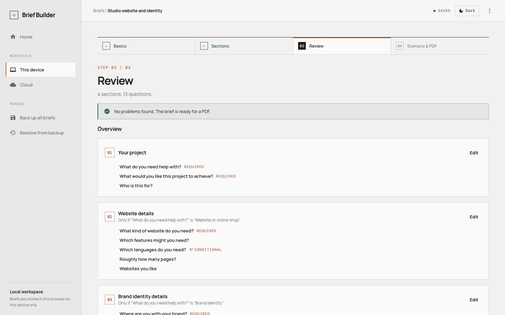Click the Sections step checkmark icon
The image size is (505, 315).
tap(204, 46)
